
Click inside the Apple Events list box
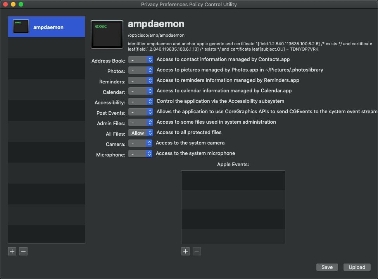(233, 207)
